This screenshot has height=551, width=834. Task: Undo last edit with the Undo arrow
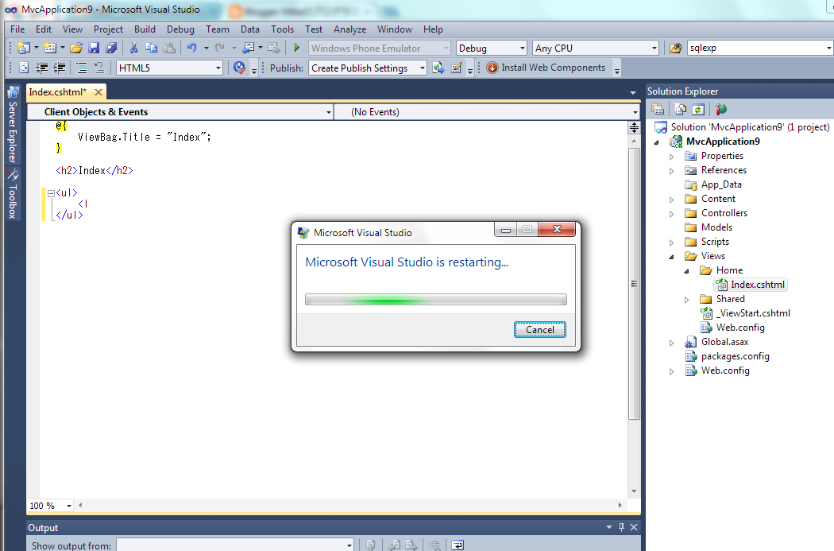point(192,48)
